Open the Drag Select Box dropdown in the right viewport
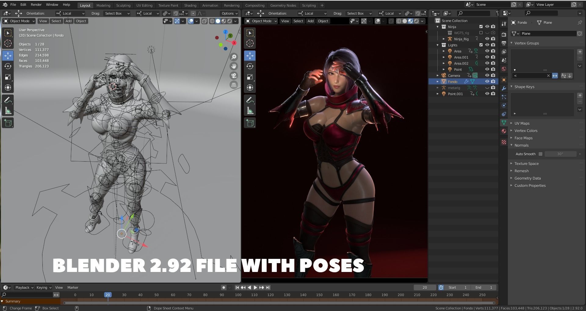Viewport: 586px width, 311px height. click(359, 13)
